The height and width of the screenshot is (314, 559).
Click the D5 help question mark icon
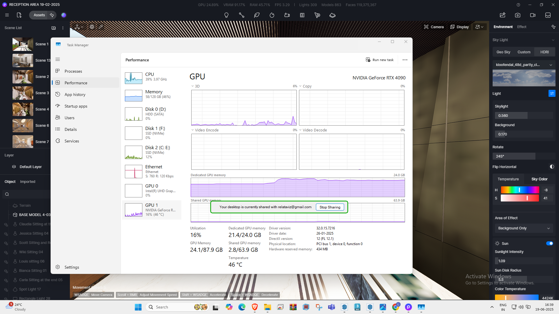coord(518,5)
